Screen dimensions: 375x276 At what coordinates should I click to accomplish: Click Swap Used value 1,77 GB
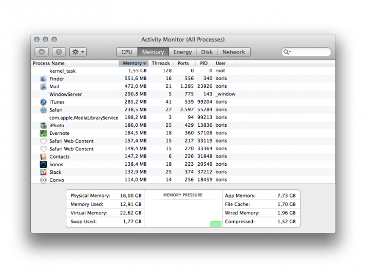132,221
